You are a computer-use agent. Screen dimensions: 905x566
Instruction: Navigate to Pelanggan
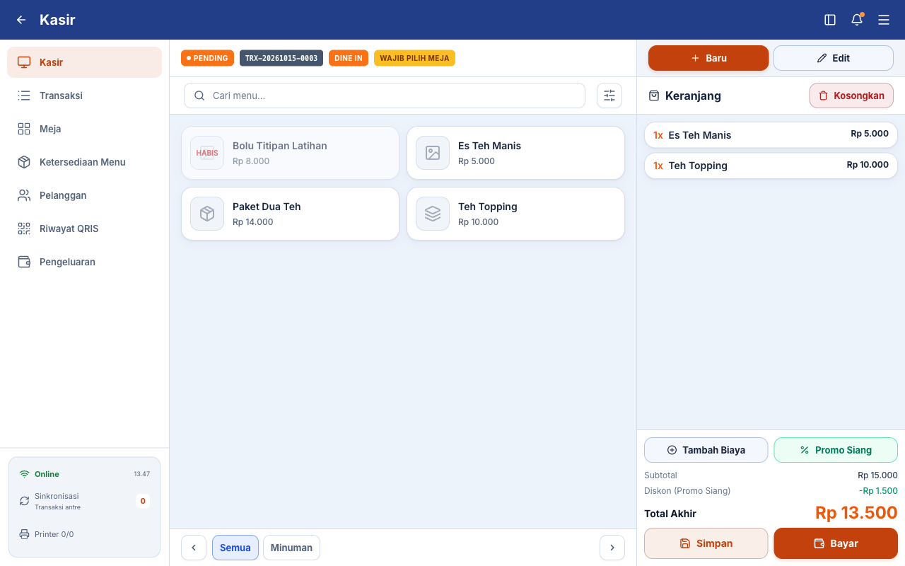(x=84, y=195)
